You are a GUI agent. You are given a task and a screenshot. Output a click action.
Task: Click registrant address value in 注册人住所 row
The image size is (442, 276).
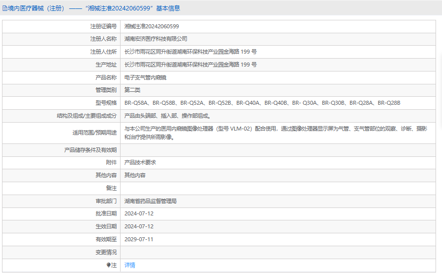[190, 52]
